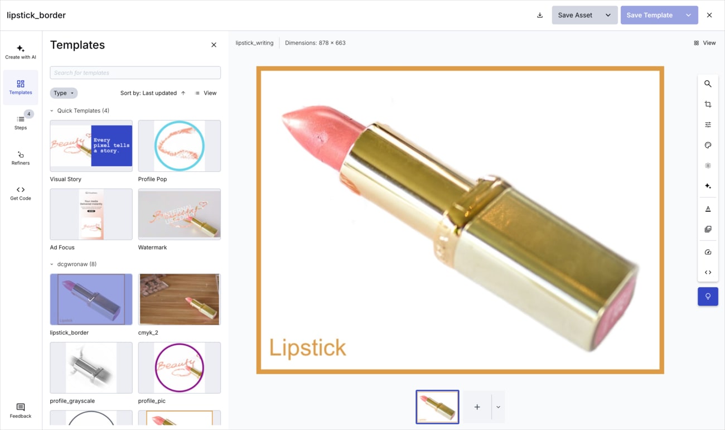Reverse sort order with the arrow icon
The image size is (725, 430).
coord(183,93)
